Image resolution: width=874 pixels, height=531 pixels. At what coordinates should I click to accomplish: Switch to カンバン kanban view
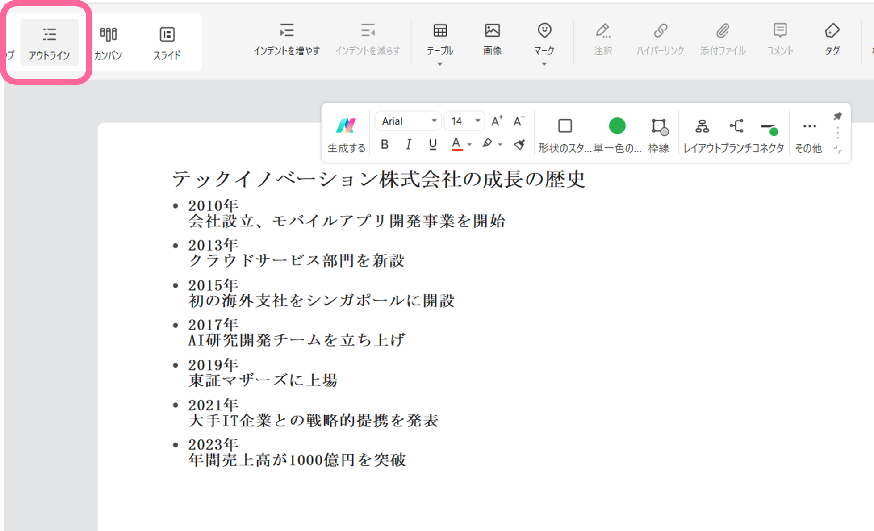(x=108, y=43)
